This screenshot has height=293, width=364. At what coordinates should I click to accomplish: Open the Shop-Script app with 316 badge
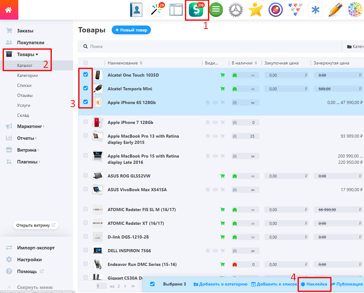[196, 10]
